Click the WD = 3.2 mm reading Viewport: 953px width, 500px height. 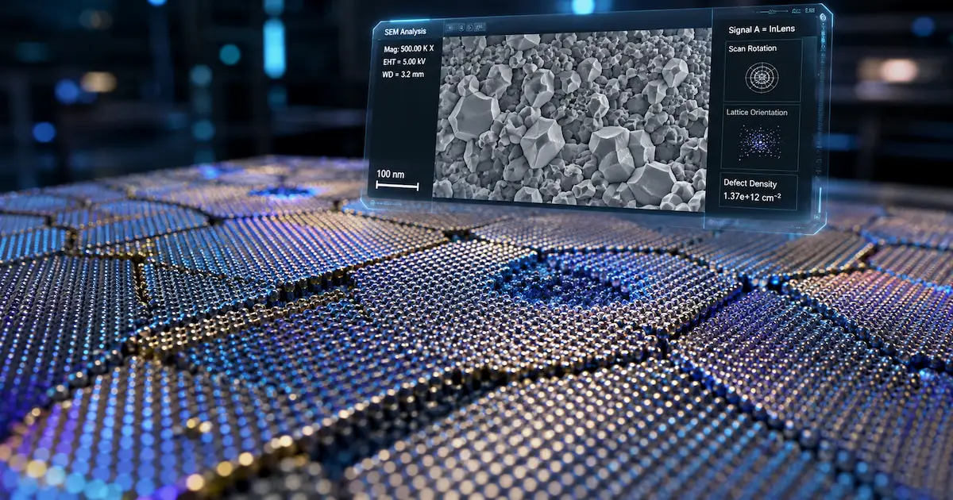[x=404, y=75]
